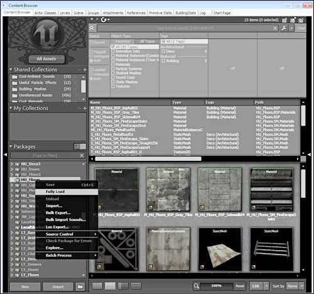This screenshot has width=314, height=294.
Task: Choose Explore... from the context menu
Action: tap(67, 248)
